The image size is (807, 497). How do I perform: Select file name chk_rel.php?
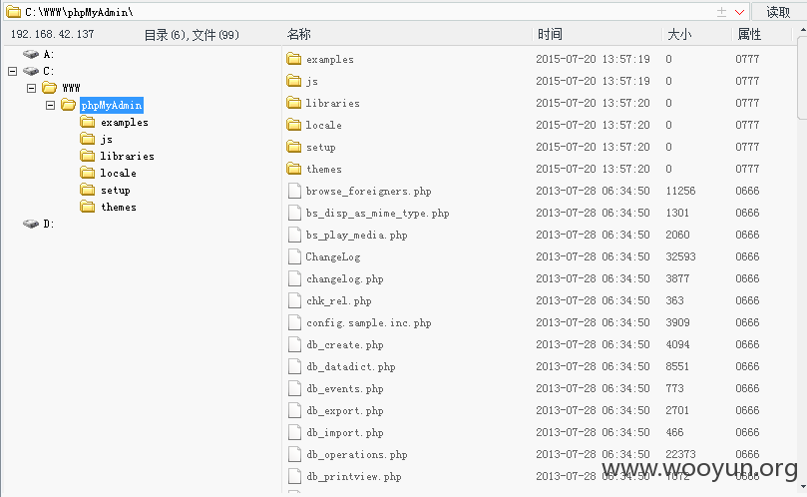click(338, 301)
